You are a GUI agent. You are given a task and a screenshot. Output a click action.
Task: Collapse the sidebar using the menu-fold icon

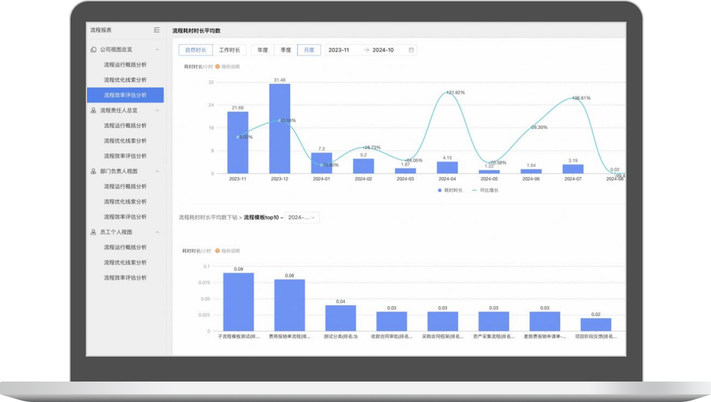pyautogui.click(x=157, y=30)
